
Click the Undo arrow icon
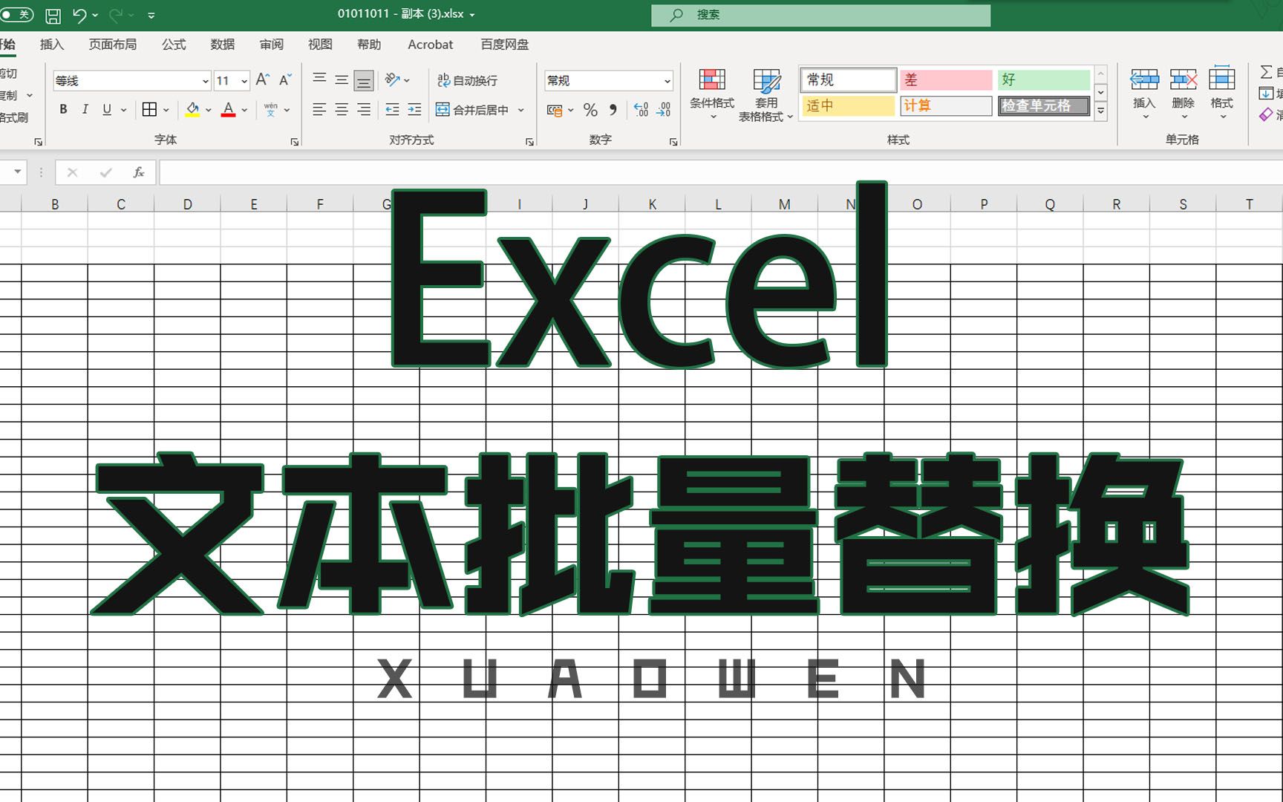(80, 15)
